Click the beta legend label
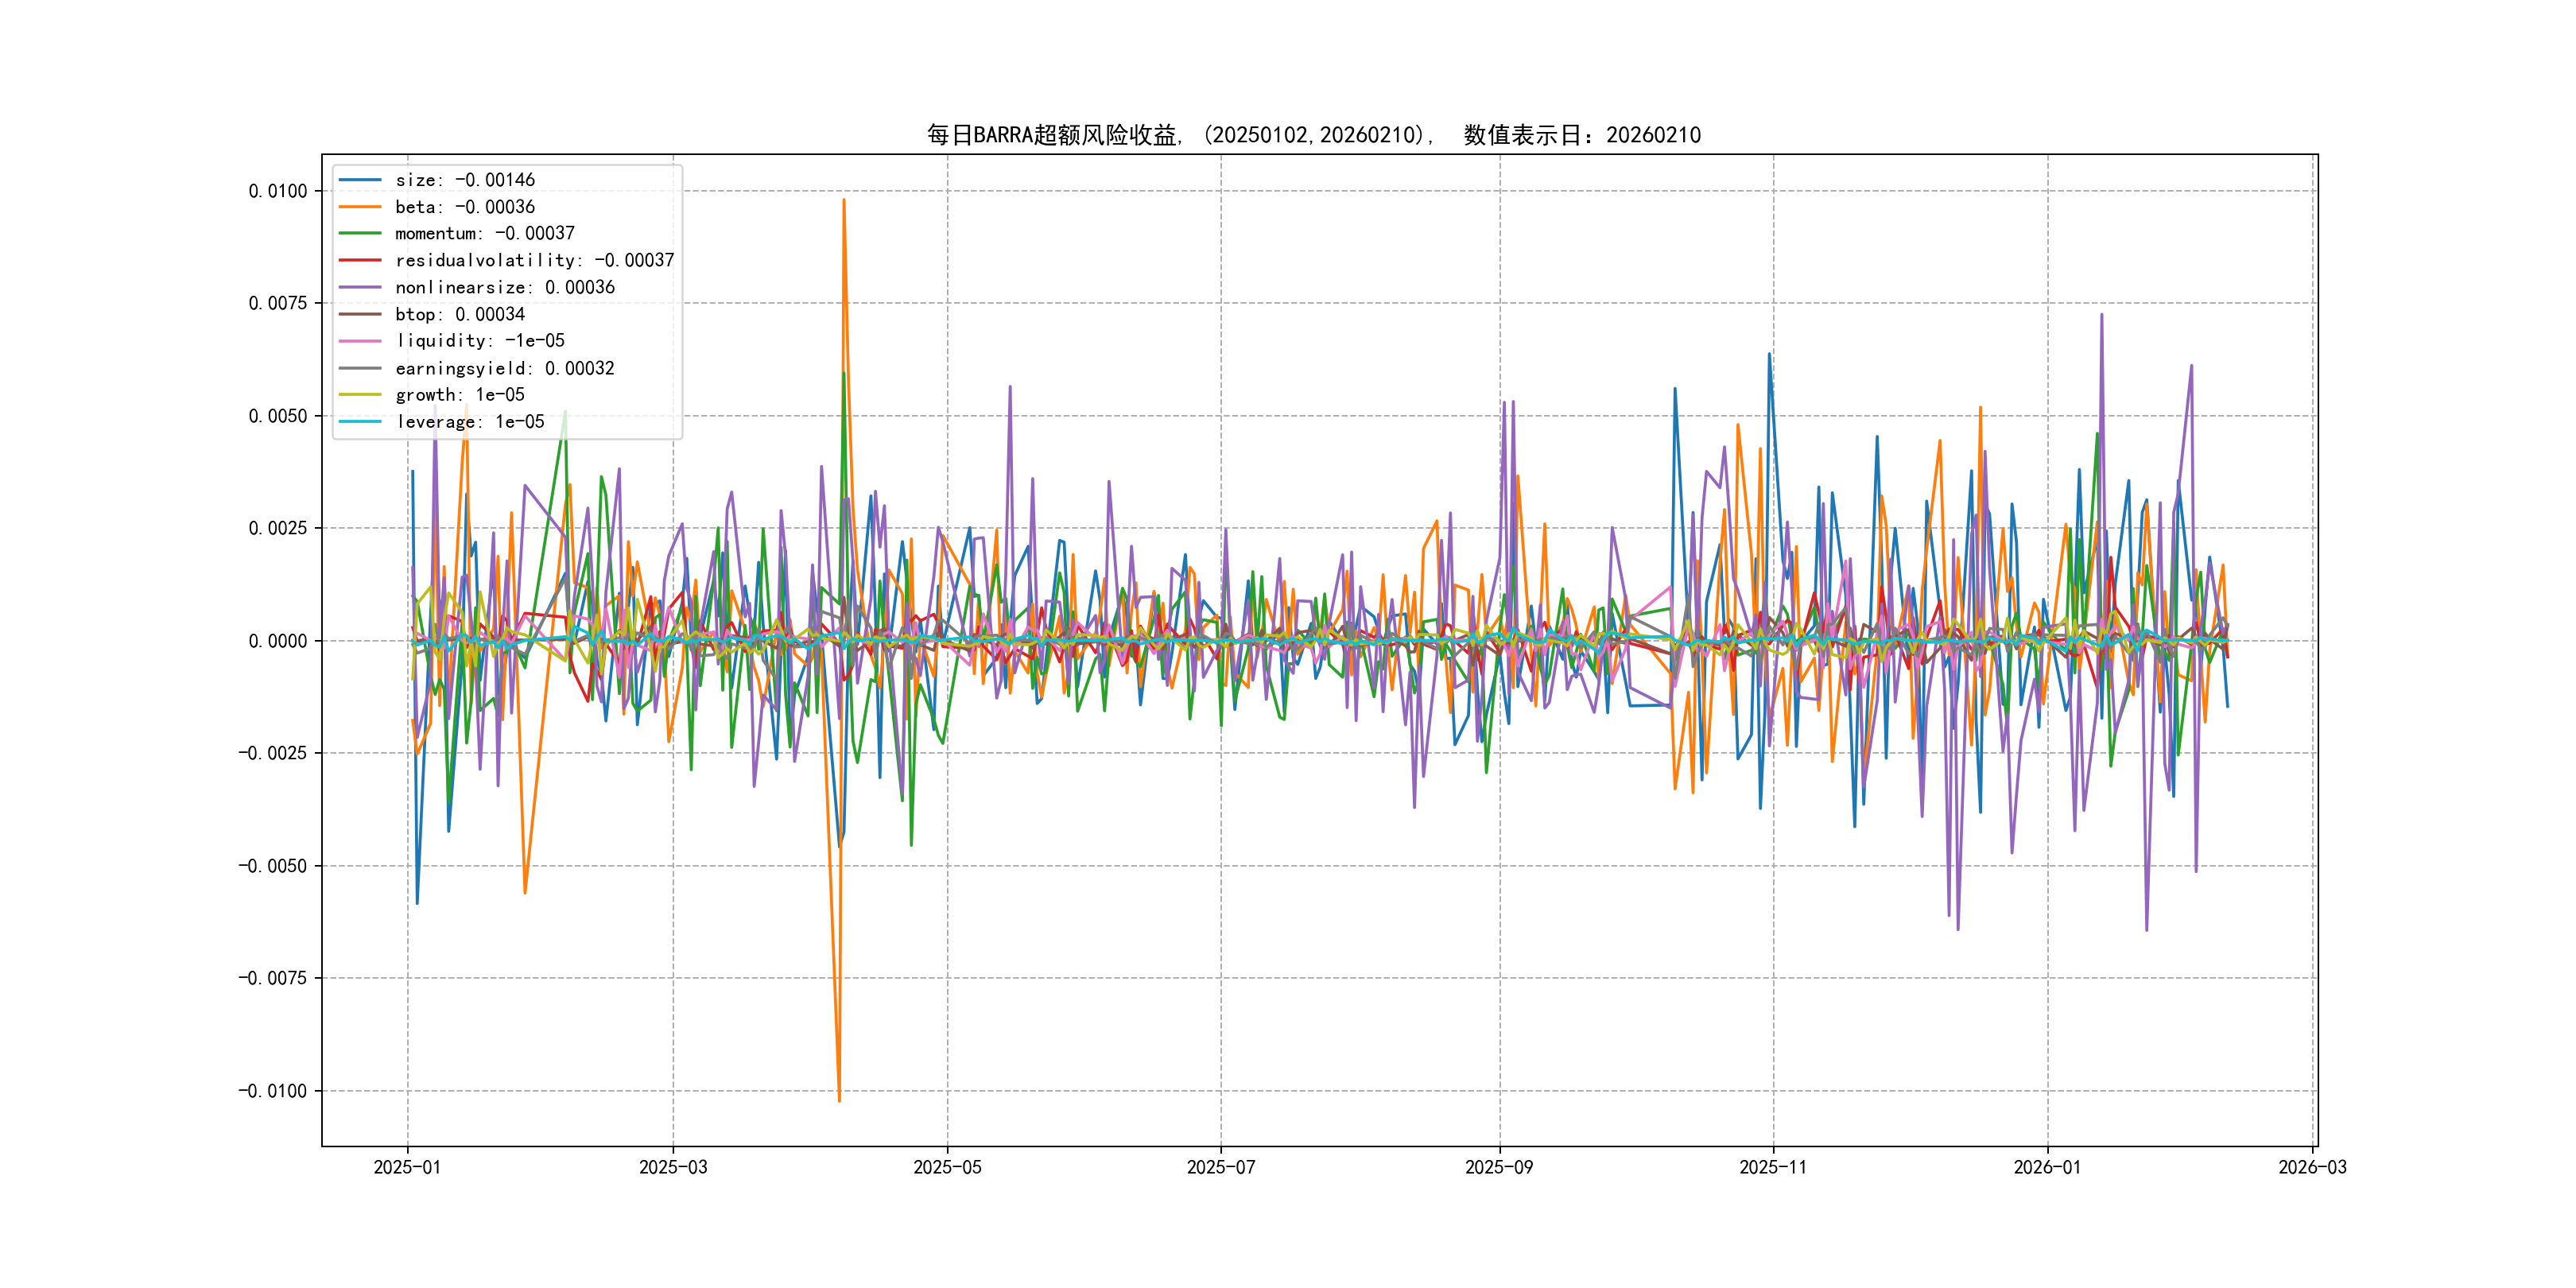 click(x=465, y=207)
